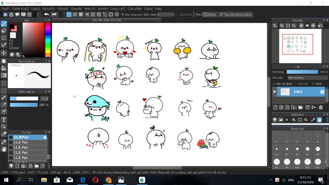Viewport: 329px width, 185px height.
Task: Open the Công cụ(T) menu
Action: pos(118,9)
